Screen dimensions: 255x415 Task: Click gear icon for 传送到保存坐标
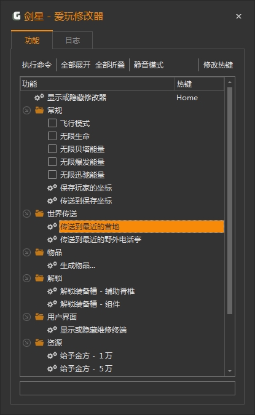[x=52, y=200]
